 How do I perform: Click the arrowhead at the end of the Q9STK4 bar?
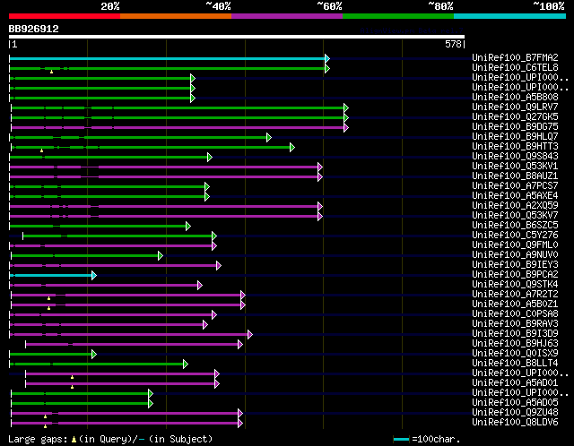(199, 285)
